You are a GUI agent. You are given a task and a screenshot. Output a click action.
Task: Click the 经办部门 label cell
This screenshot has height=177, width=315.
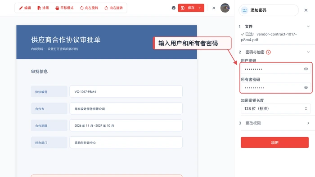pos(49,142)
